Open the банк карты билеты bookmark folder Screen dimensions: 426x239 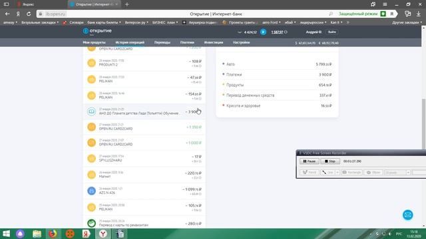click(104, 23)
